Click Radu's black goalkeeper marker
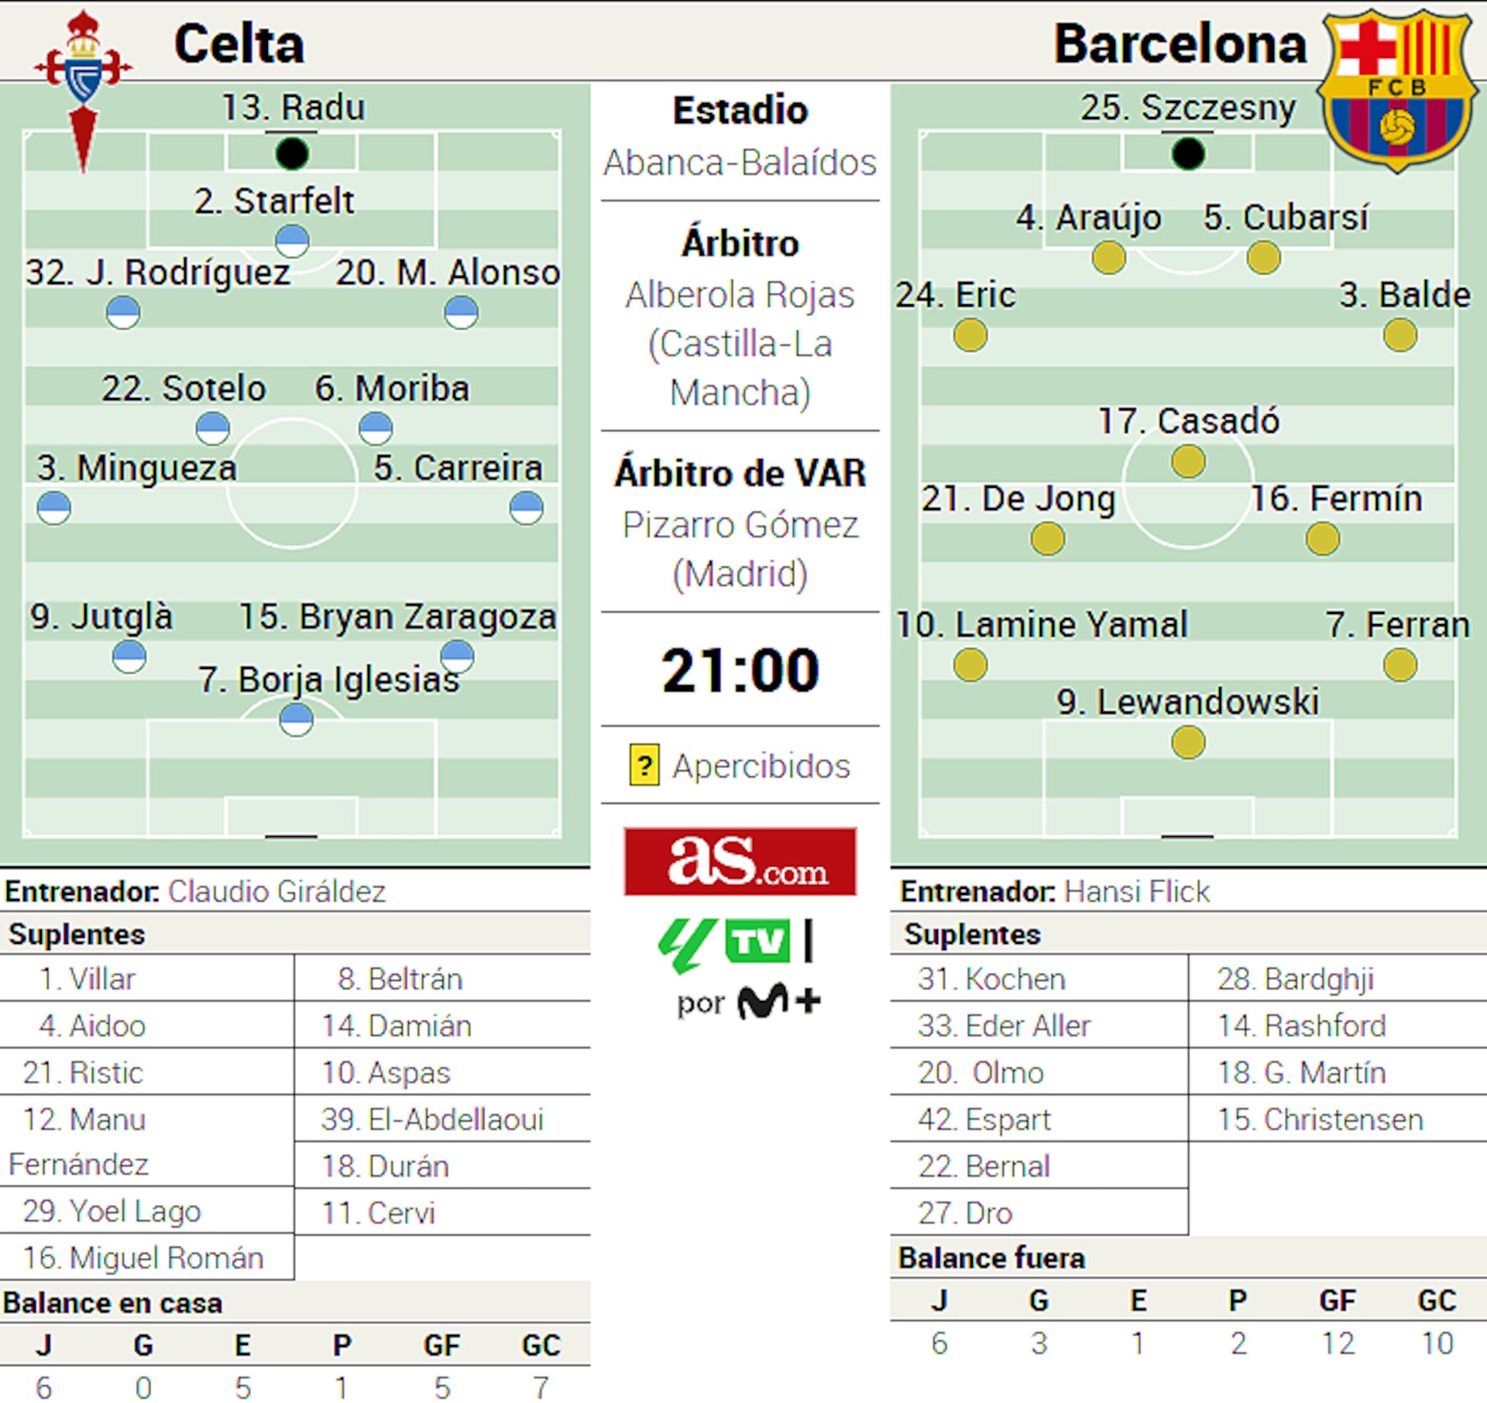The width and height of the screenshot is (1487, 1403). pyautogui.click(x=292, y=153)
